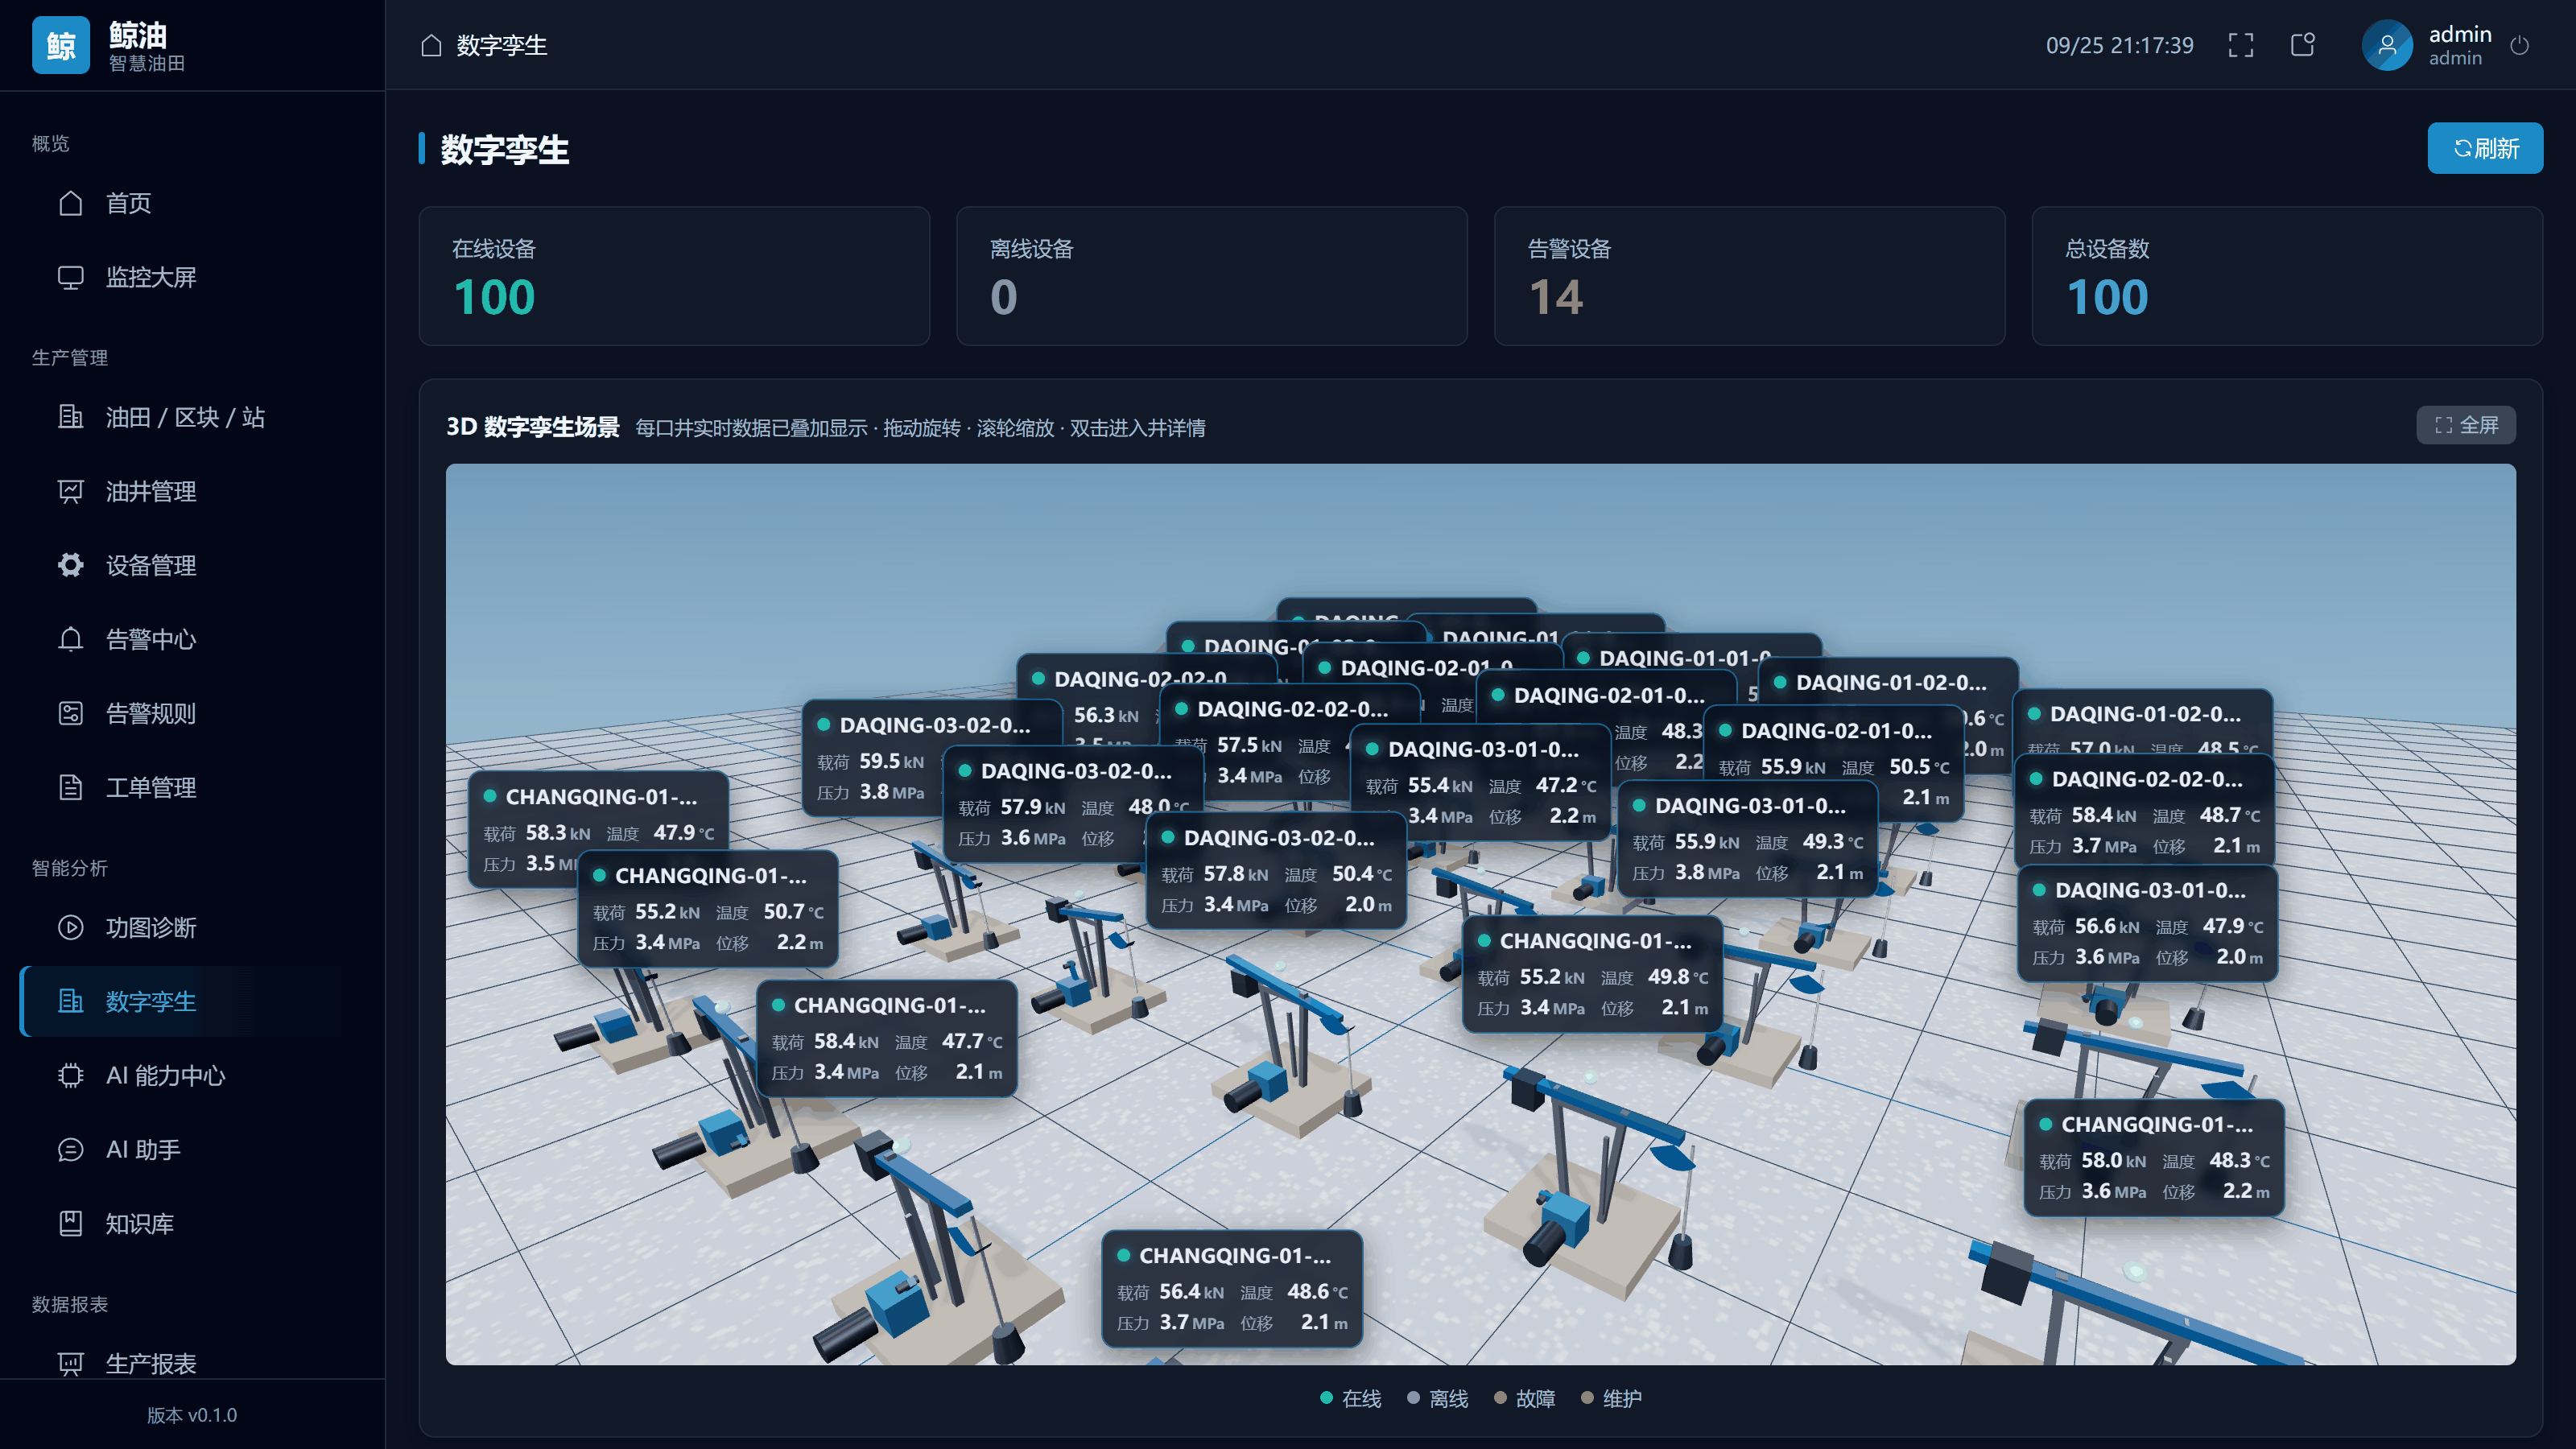Click the power logout icon
The image size is (2576, 1449).
tap(2520, 45)
